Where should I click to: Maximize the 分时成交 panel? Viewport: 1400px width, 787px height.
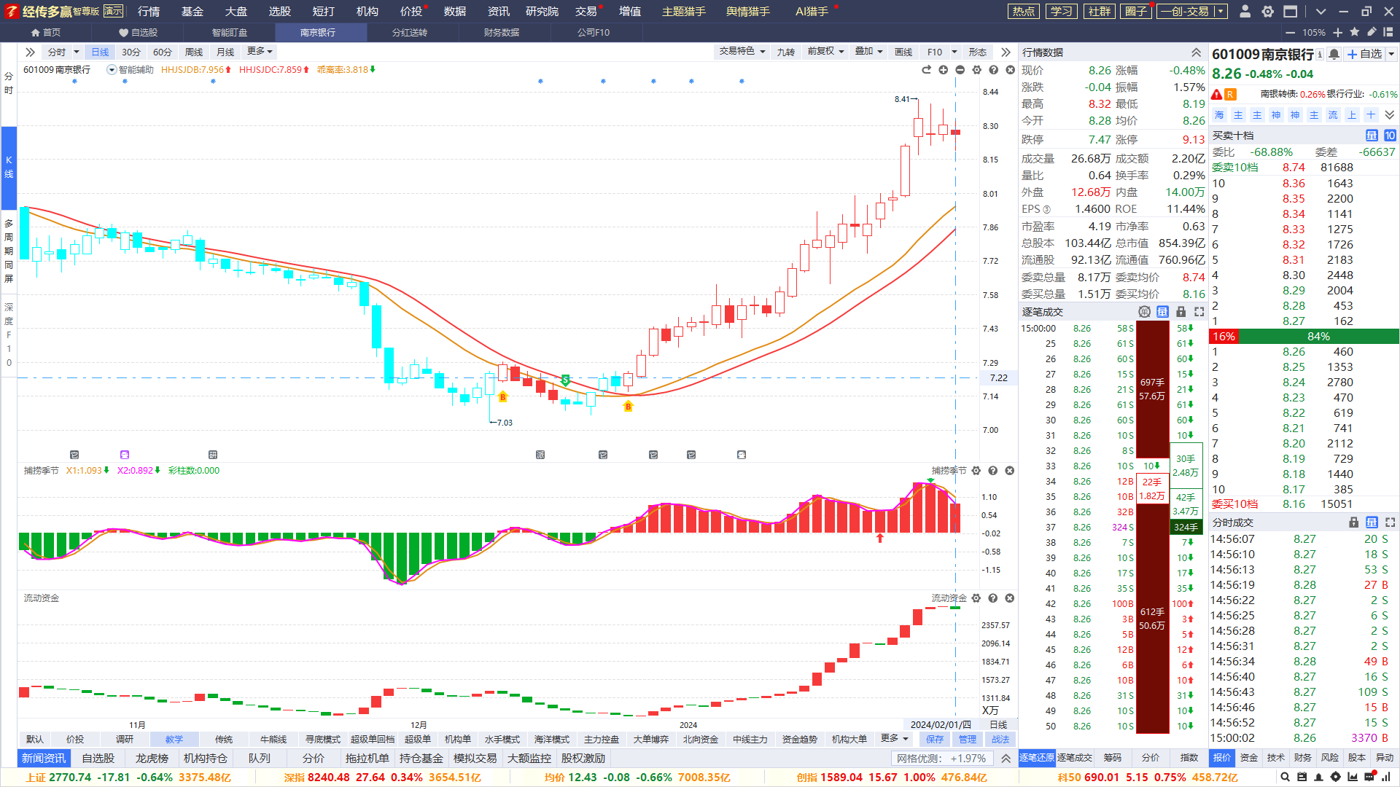(x=1391, y=522)
